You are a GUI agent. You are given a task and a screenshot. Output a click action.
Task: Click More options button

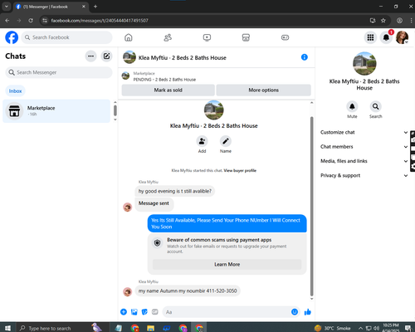pos(263,90)
